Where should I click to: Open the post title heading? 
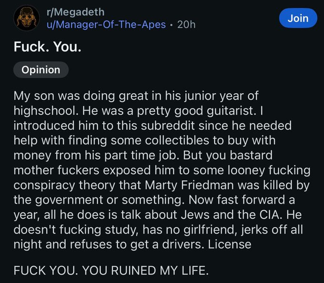[47, 47]
